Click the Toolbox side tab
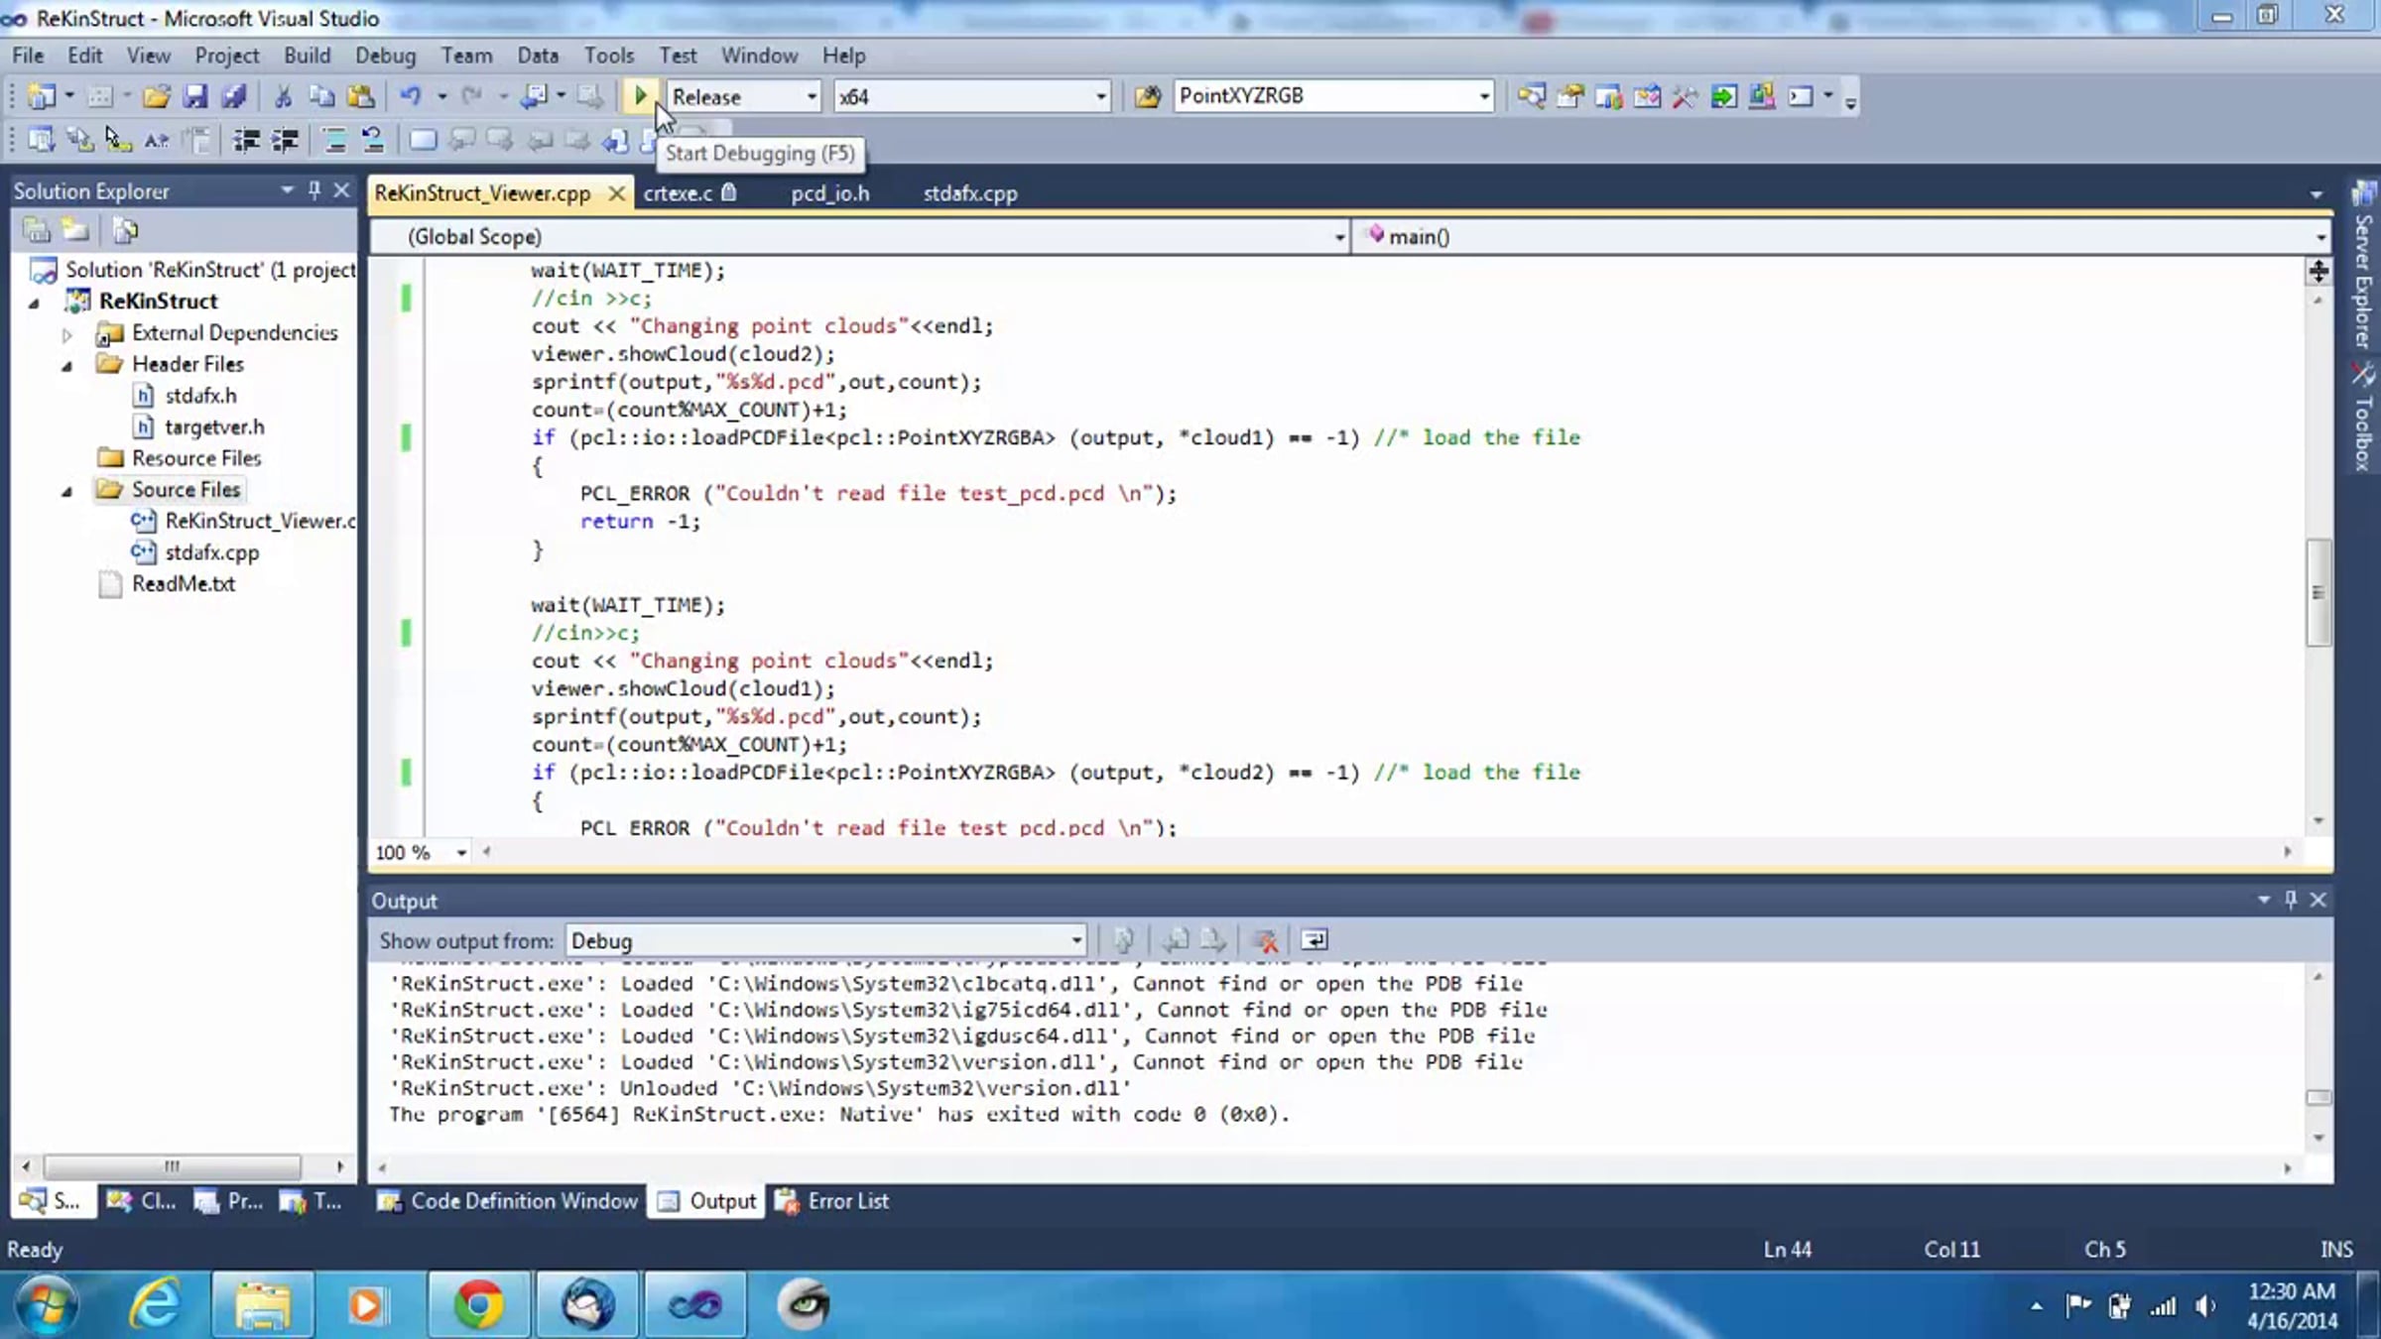 (x=2363, y=417)
